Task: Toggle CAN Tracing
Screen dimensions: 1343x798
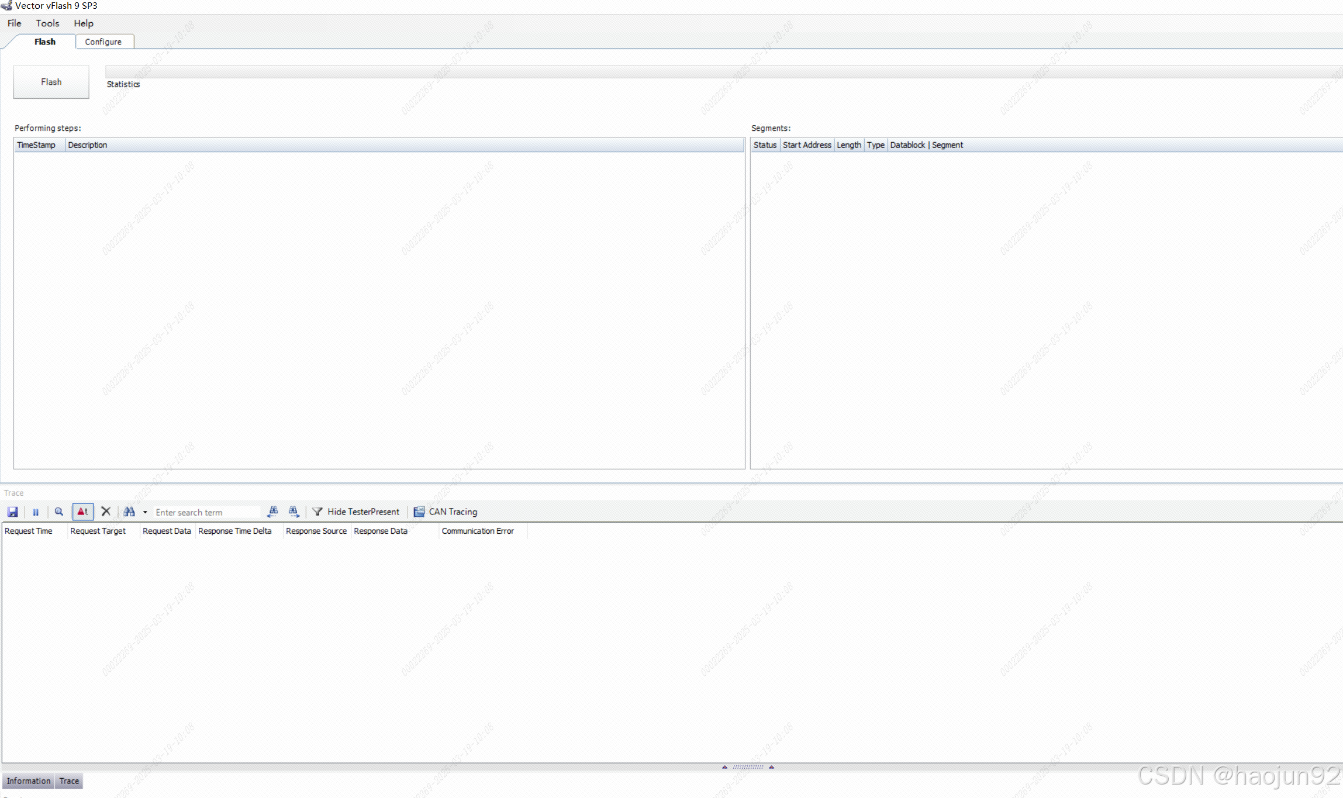Action: click(446, 512)
